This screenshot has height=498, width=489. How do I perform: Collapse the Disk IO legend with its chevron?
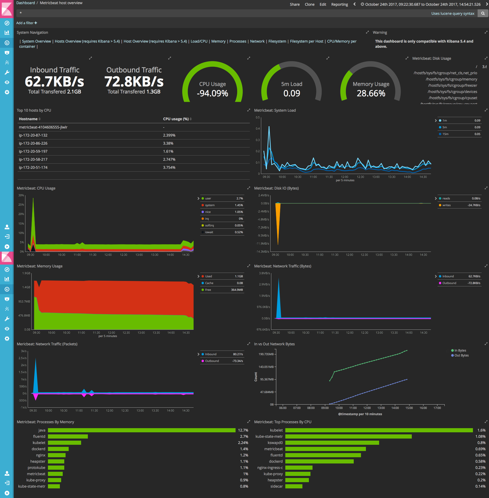pos(436,198)
